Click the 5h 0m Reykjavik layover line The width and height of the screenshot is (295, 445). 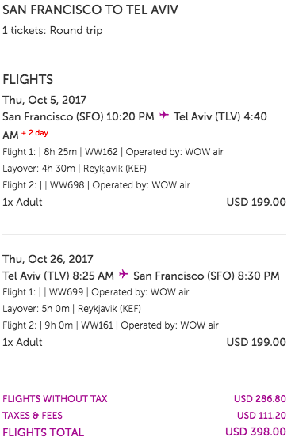71,309
